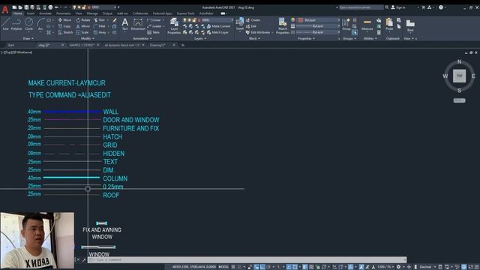This screenshot has height=270, width=480.
Task: Open the Express Tools ribbon tab
Action: pyautogui.click(x=185, y=13)
